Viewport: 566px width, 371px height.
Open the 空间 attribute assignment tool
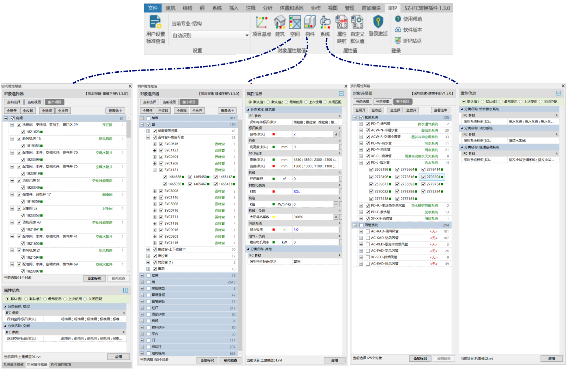(295, 23)
